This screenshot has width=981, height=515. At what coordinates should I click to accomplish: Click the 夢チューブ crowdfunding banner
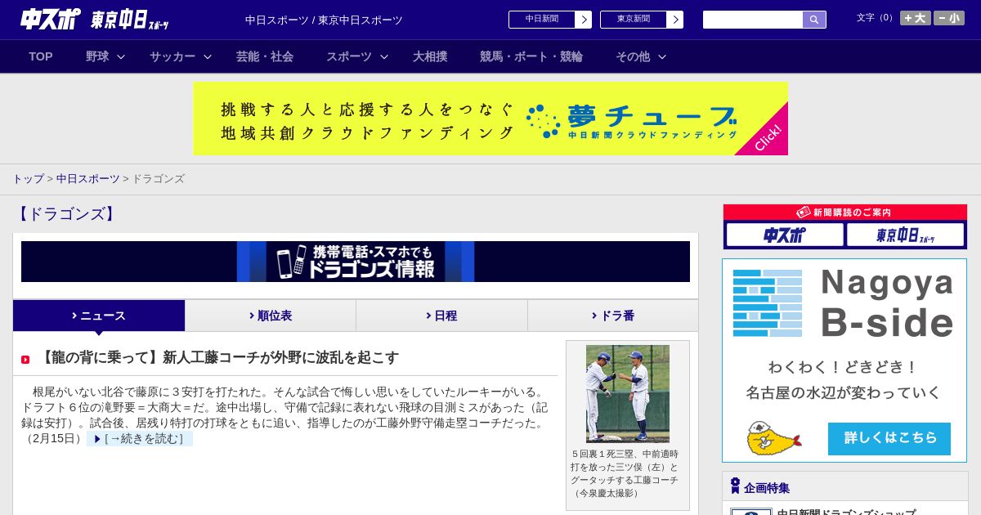(x=490, y=119)
